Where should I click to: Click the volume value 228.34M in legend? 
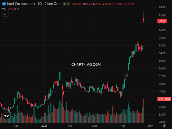click(13, 9)
